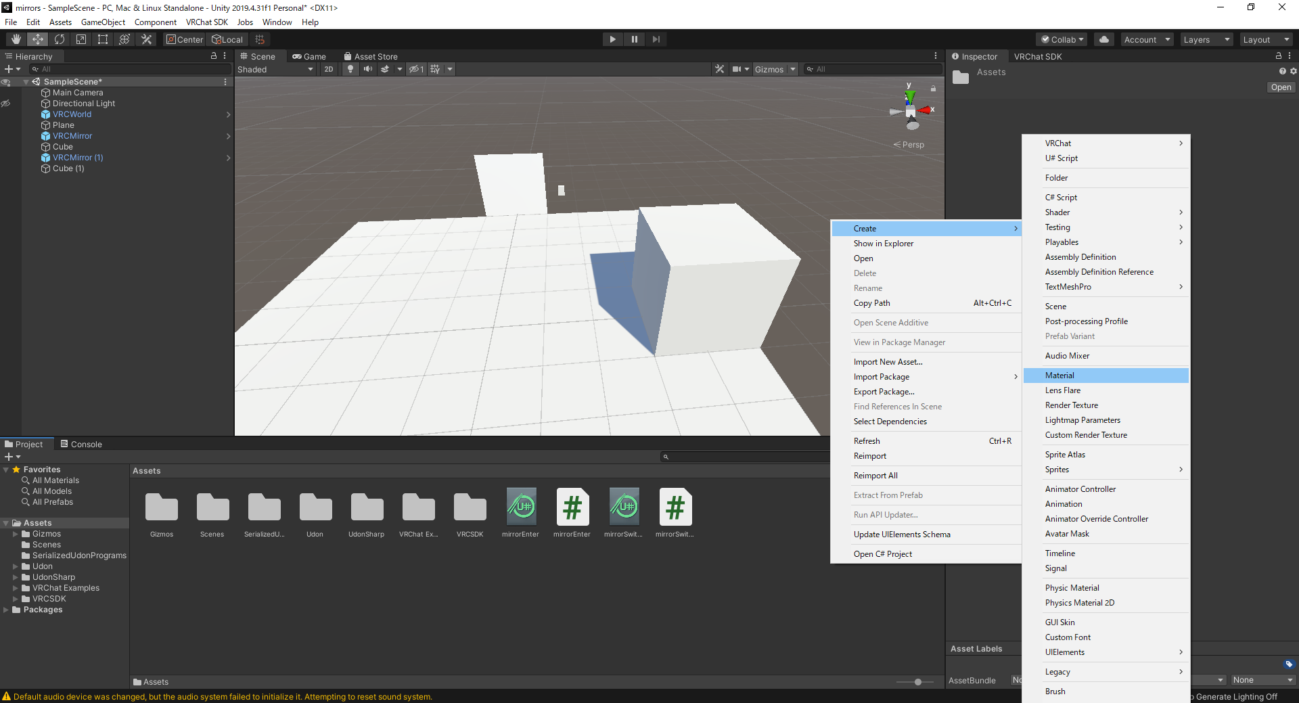Select the Rotate tool
This screenshot has width=1299, height=703.
pyautogui.click(x=60, y=39)
